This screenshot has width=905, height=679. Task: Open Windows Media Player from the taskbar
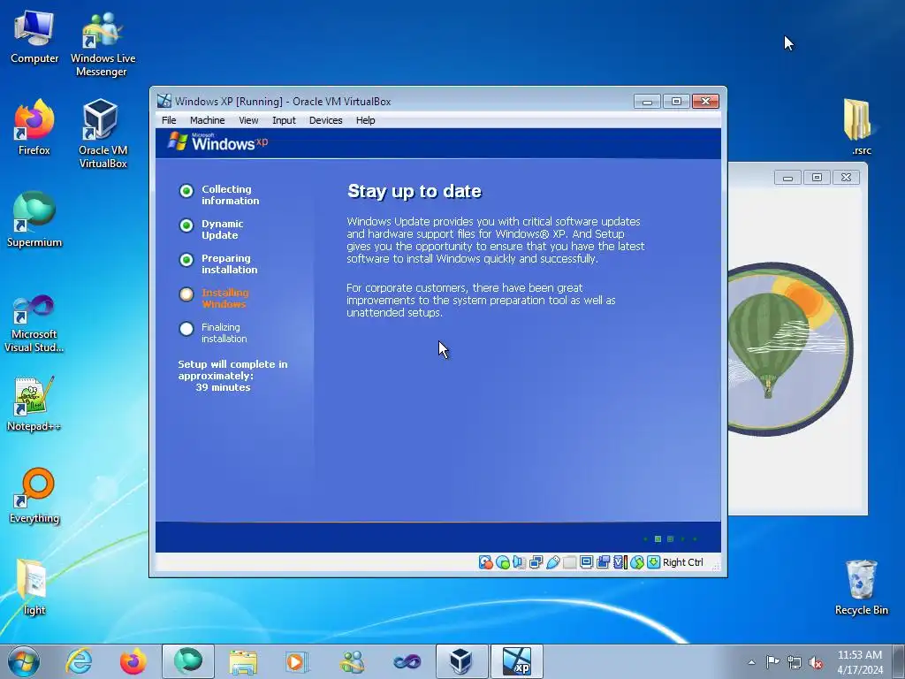297,661
